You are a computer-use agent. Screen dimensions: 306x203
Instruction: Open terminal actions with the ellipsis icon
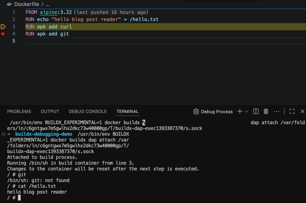tap(277, 111)
